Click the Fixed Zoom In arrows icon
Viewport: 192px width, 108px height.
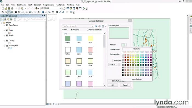tap(16, 12)
